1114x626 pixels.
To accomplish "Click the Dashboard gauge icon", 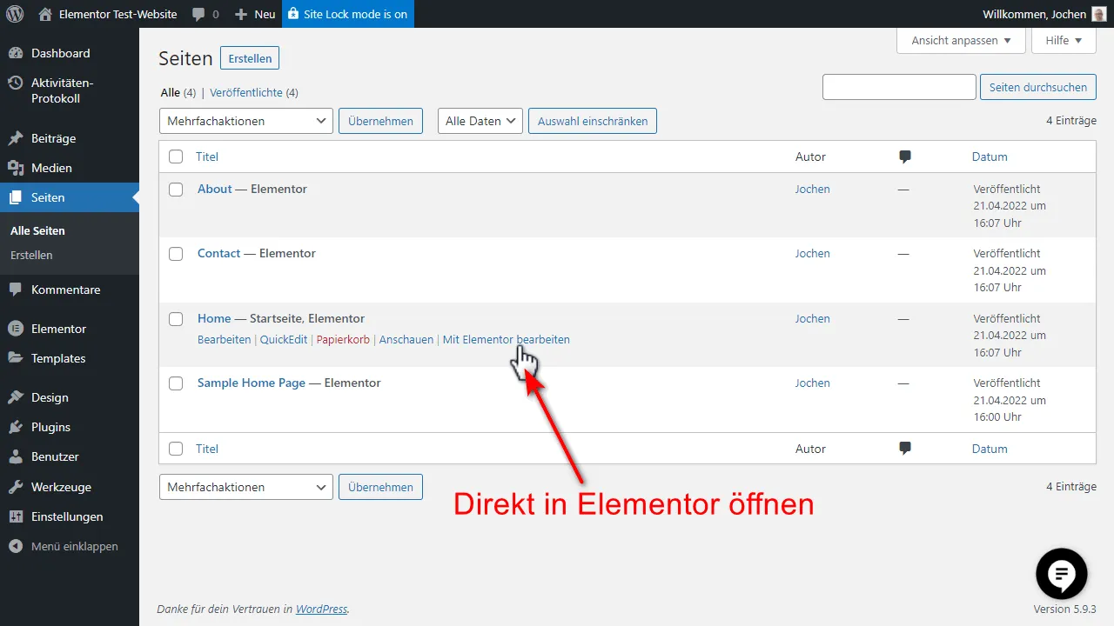I will 16,53.
